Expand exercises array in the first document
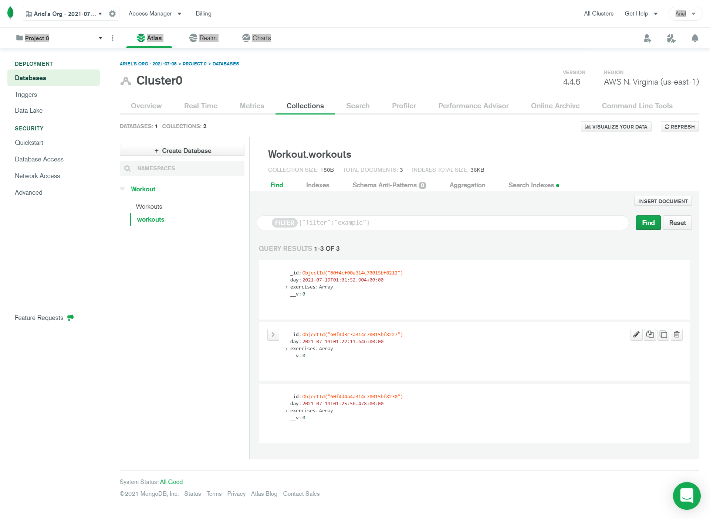This screenshot has width=710, height=519. 286,287
